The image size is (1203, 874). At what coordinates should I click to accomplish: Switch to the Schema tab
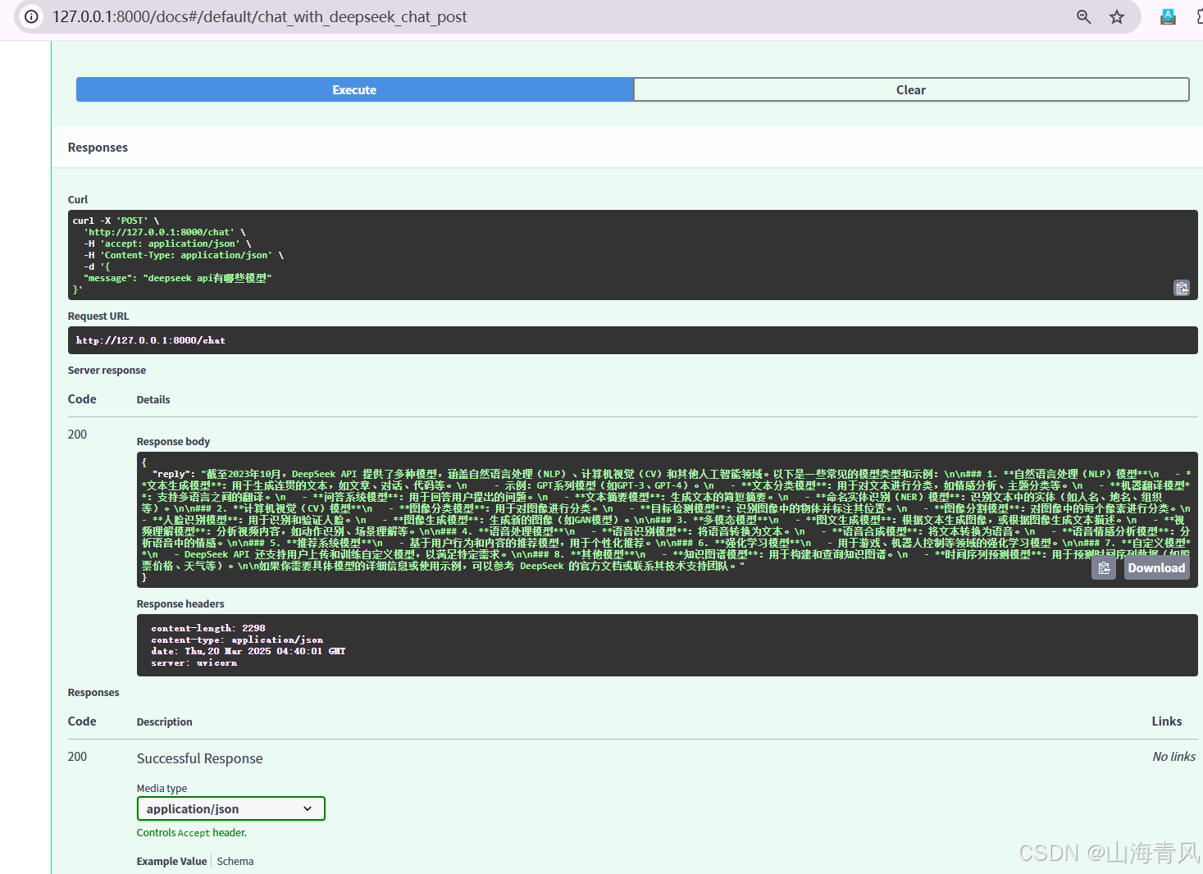pos(235,861)
